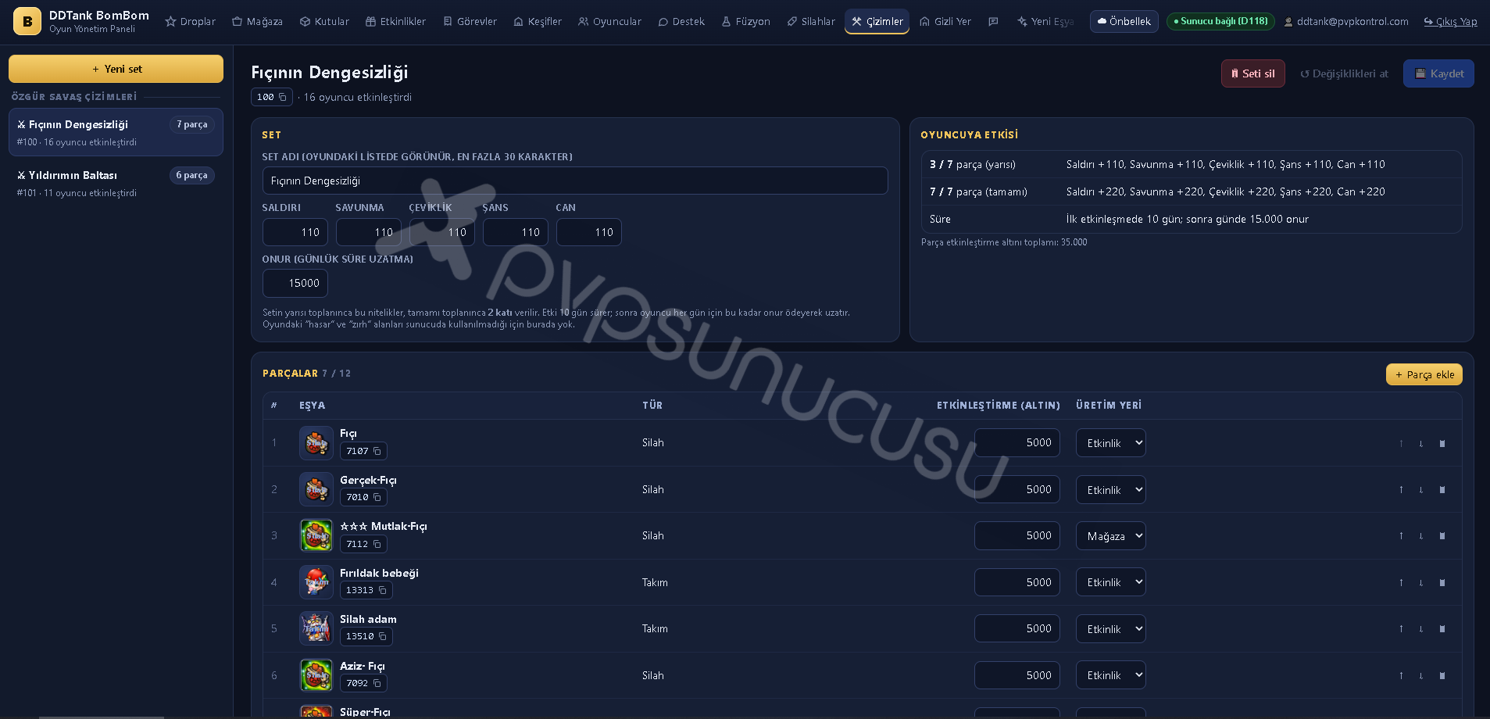Click the DDTank BomBom logo badge

point(27,22)
